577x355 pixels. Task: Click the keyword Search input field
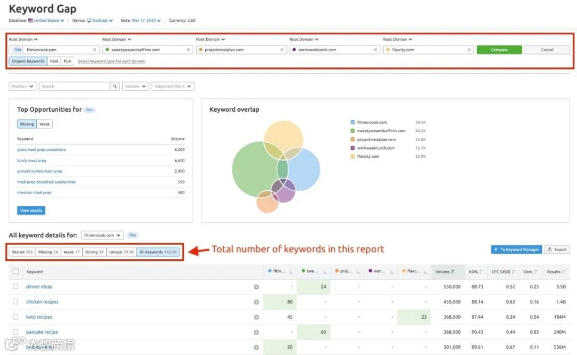[x=74, y=86]
